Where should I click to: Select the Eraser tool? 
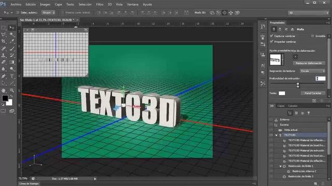tap(4, 62)
